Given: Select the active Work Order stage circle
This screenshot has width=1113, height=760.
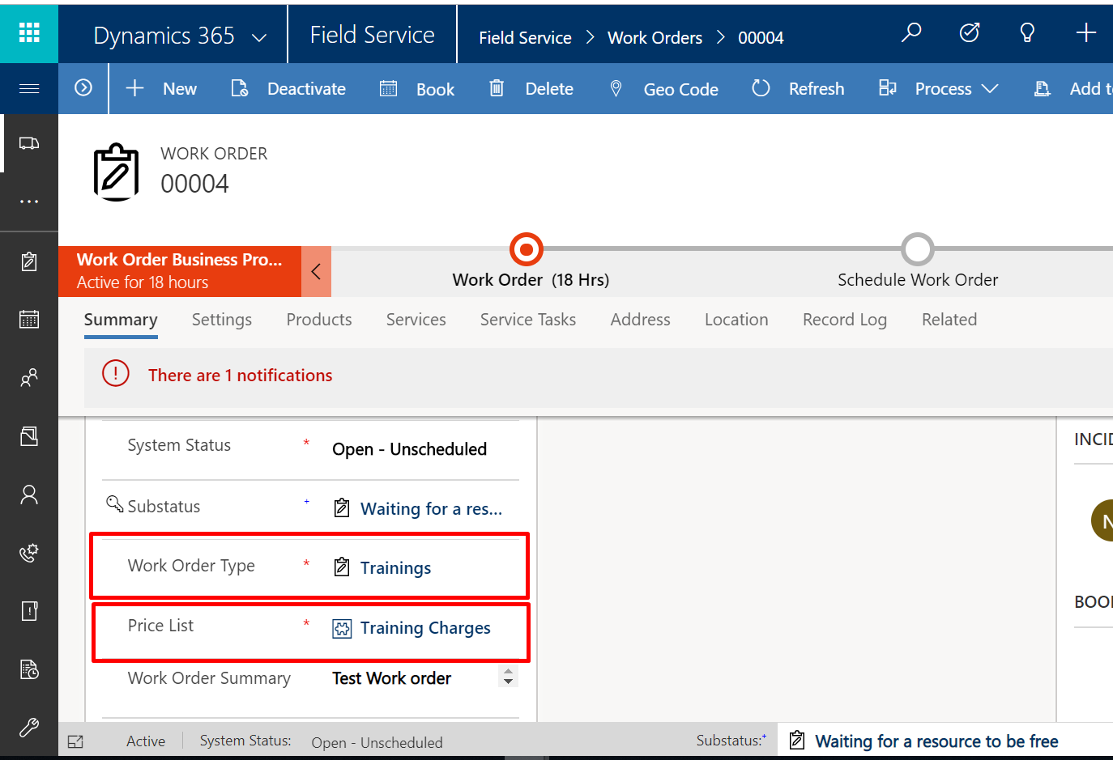Looking at the screenshot, I should [x=527, y=249].
